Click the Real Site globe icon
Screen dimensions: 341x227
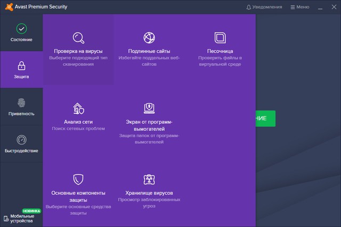149,38
